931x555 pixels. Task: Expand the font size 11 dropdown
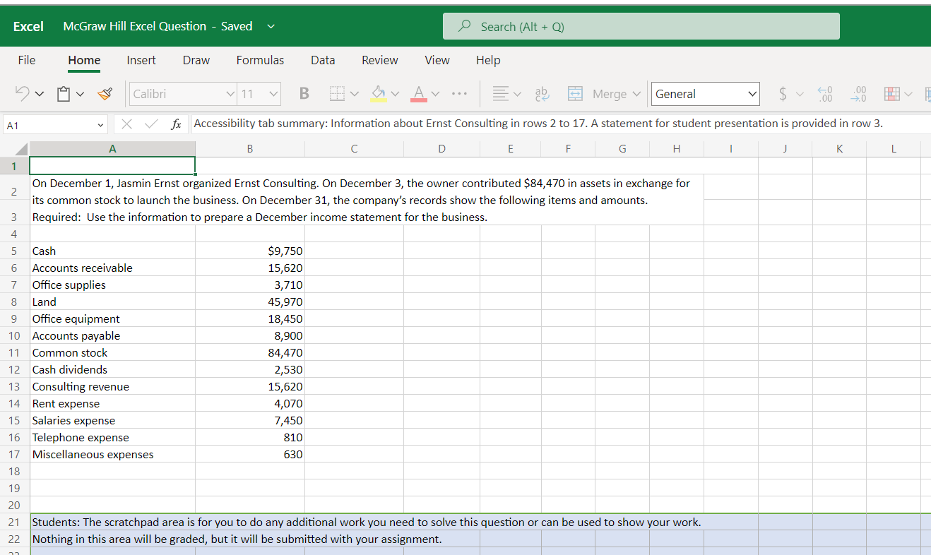click(273, 94)
